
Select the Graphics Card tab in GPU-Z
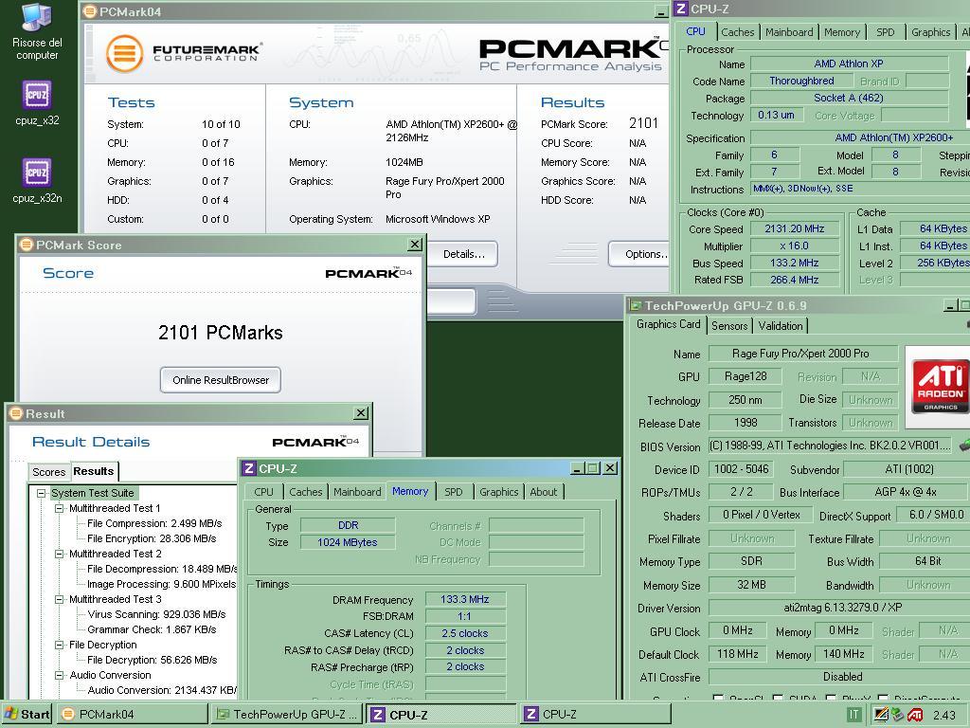click(x=668, y=324)
